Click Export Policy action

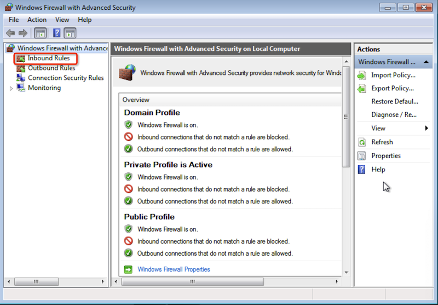tap(393, 88)
